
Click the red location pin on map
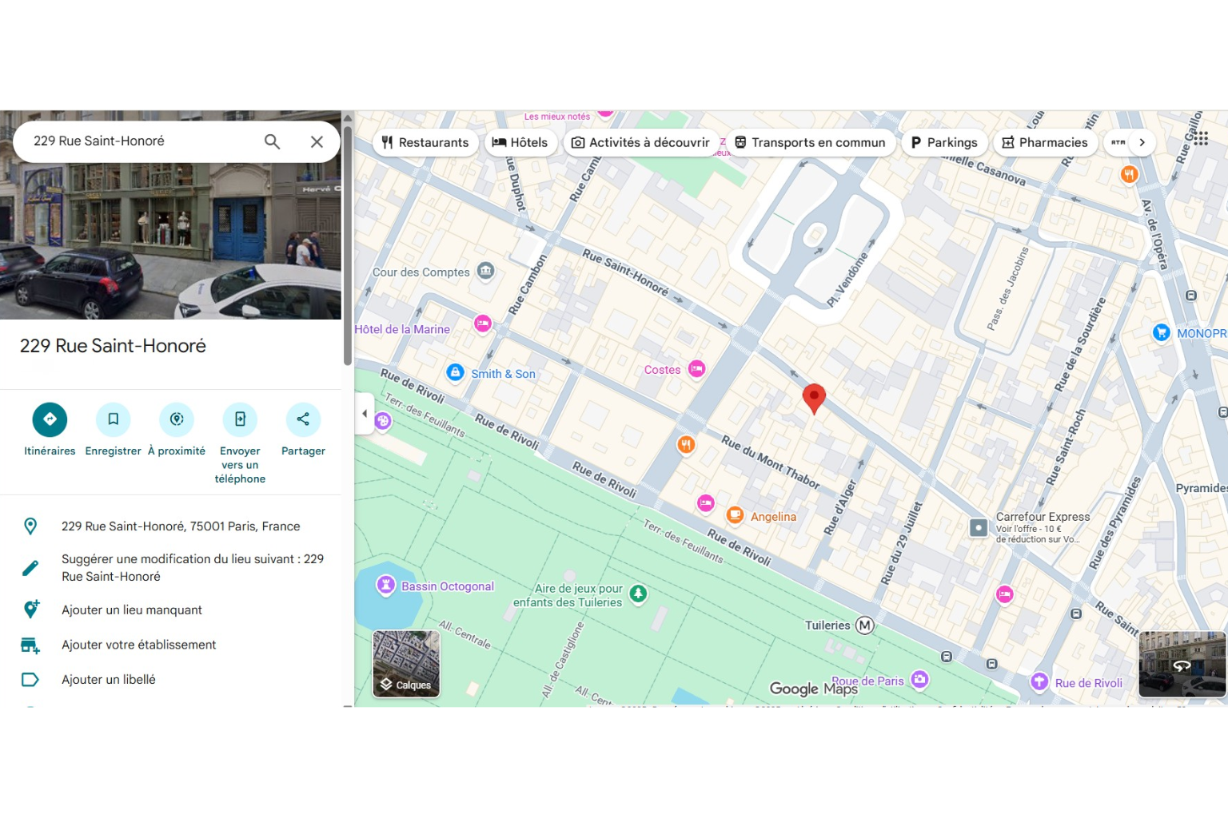[x=814, y=397]
